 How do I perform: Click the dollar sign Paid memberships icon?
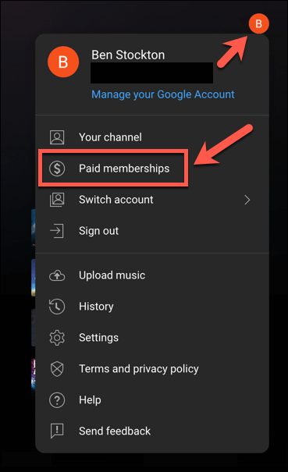point(57,169)
